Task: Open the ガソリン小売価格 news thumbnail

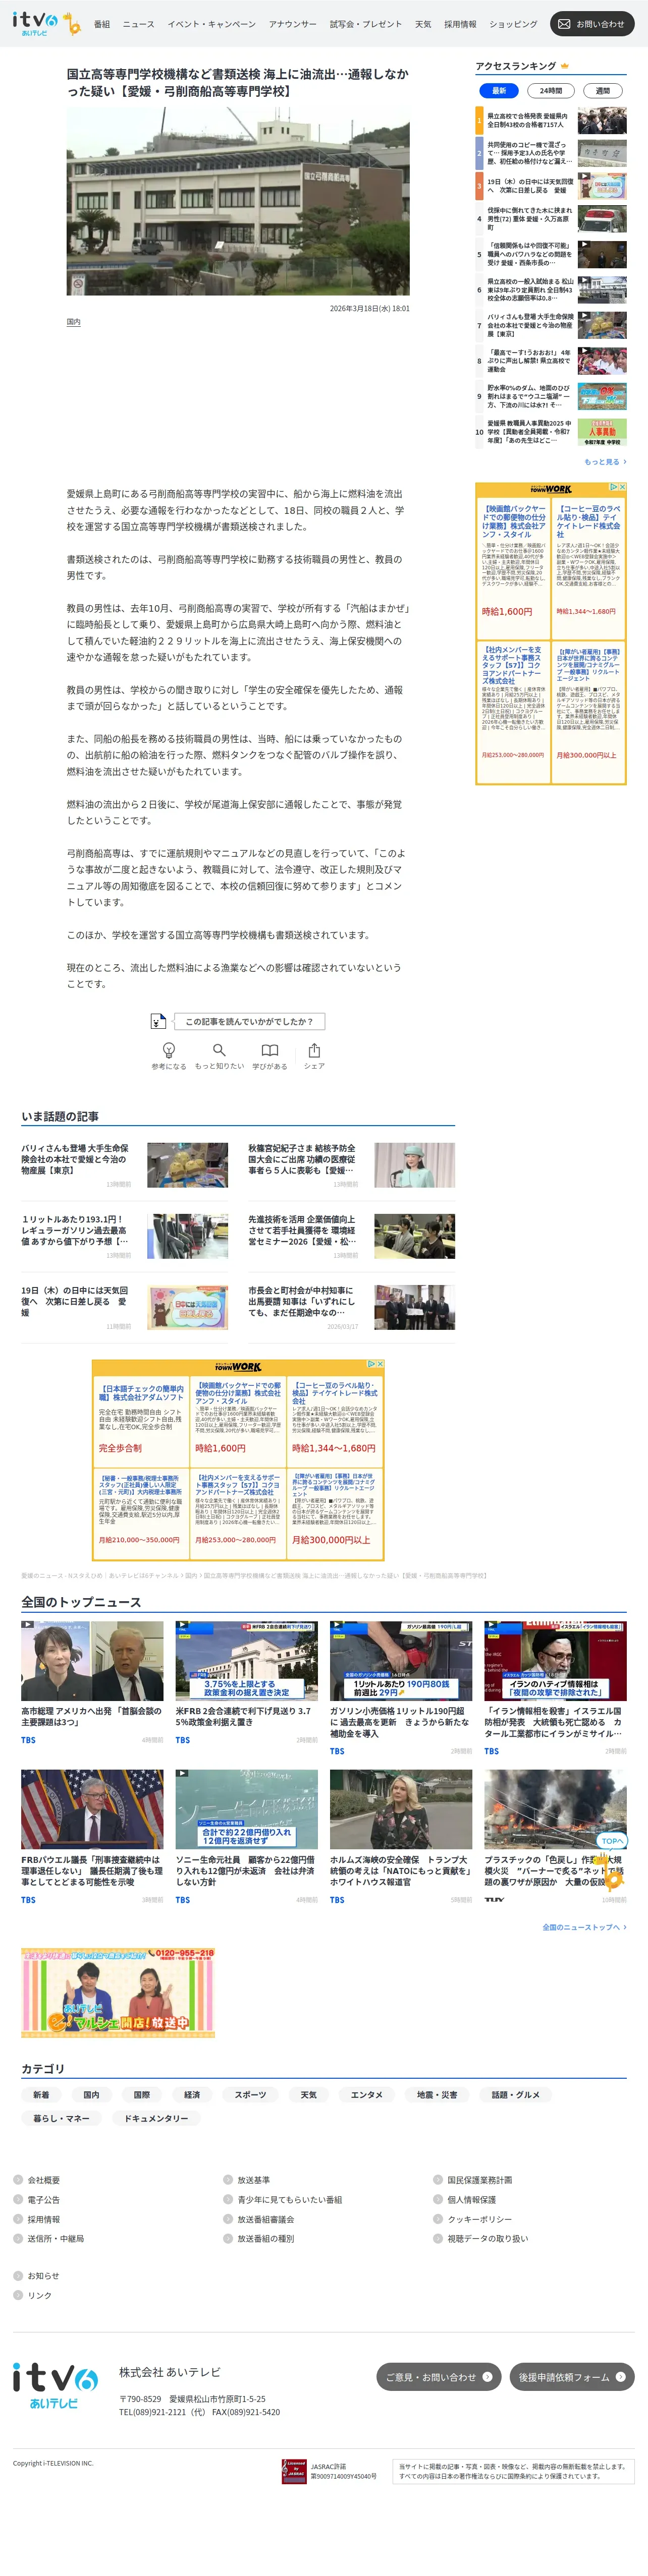Action: (401, 1660)
